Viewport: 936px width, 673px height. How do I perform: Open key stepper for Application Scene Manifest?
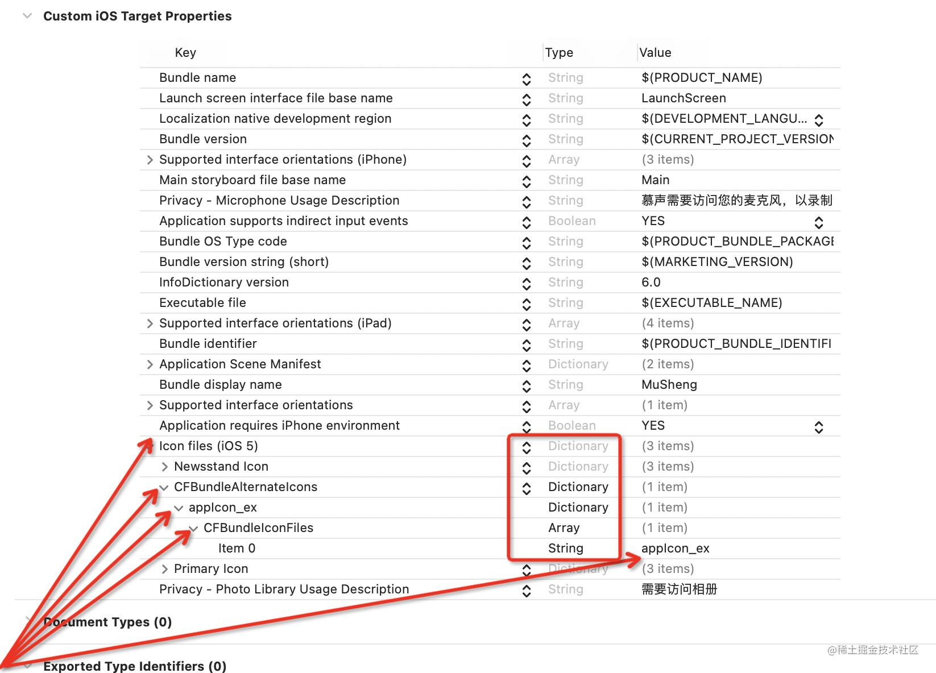coord(527,365)
